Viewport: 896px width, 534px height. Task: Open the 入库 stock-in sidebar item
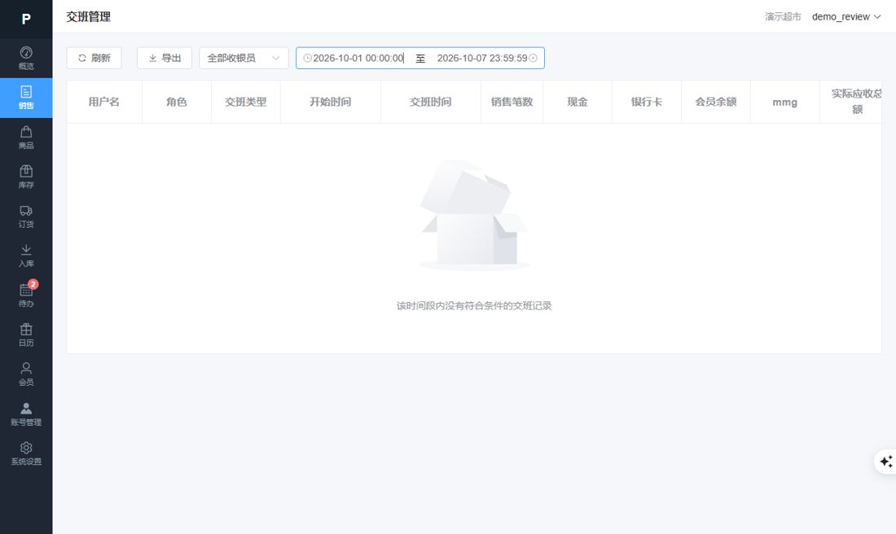coord(26,256)
